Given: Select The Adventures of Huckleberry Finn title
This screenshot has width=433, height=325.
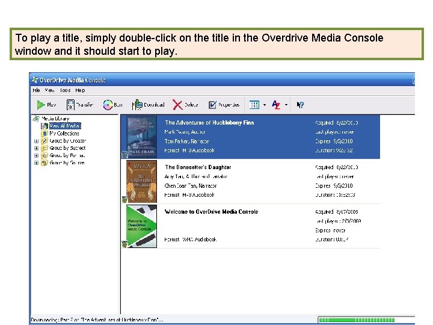Looking at the screenshot, I should [209, 122].
